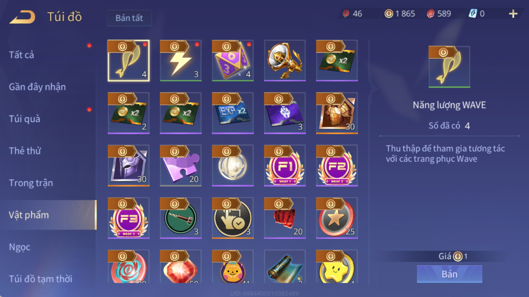Select the purple dice item
Image resolution: width=529 pixels, height=297 pixels.
[x=233, y=61]
